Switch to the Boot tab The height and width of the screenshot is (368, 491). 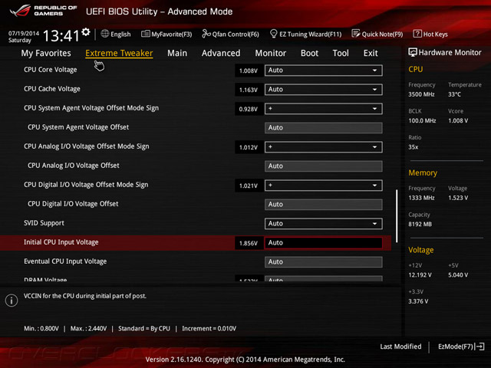point(309,53)
